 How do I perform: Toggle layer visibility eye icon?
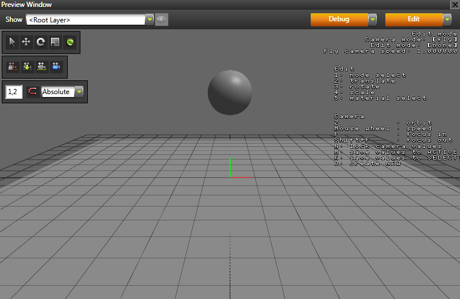point(161,20)
